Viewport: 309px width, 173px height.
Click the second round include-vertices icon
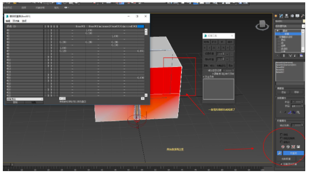(x=288, y=147)
